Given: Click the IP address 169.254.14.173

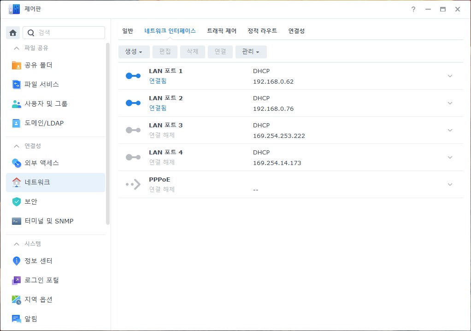Looking at the screenshot, I should (277, 163).
